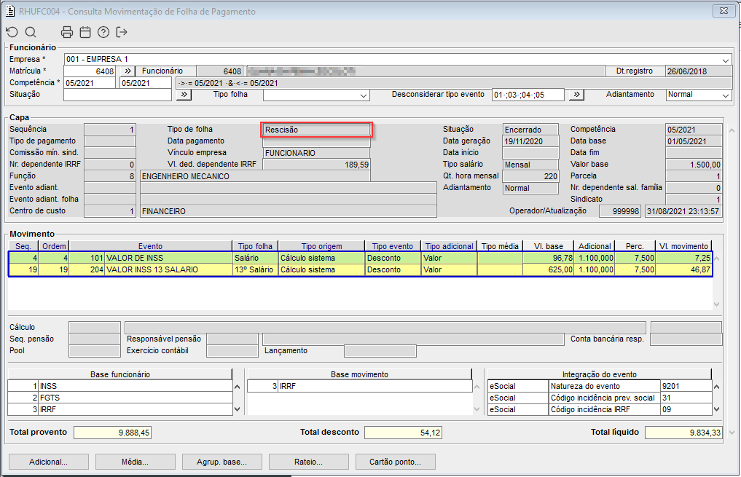The height and width of the screenshot is (477, 741).
Task: Click the magnifying glass search icon
Action: [31, 32]
